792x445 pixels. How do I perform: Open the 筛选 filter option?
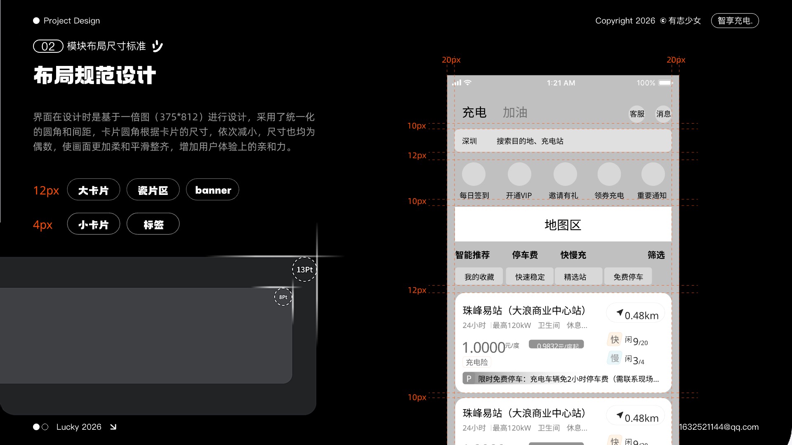click(656, 255)
